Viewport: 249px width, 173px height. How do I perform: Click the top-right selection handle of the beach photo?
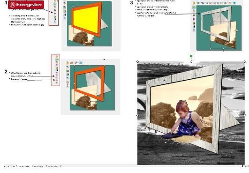245,61
